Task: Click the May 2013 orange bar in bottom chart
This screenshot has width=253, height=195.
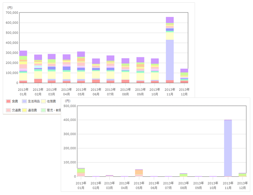Action: pyautogui.click(x=139, y=173)
